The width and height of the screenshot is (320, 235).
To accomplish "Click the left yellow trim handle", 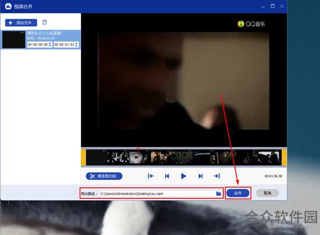I will click(x=83, y=157).
